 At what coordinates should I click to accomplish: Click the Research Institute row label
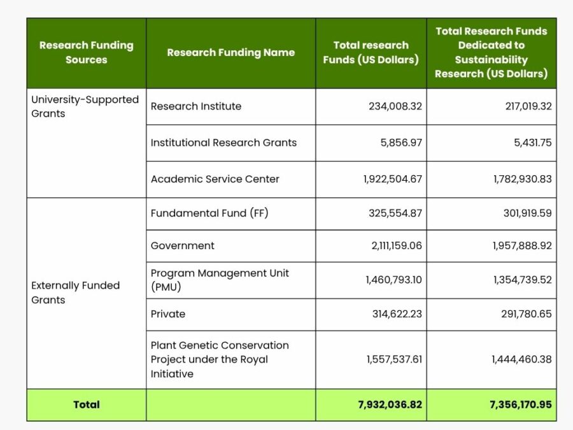[x=196, y=106]
